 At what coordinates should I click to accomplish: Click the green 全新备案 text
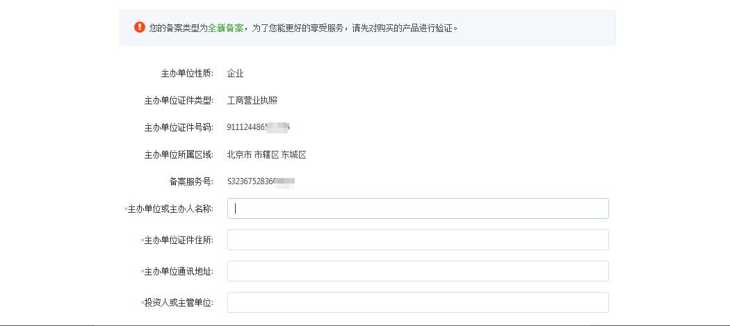(226, 28)
